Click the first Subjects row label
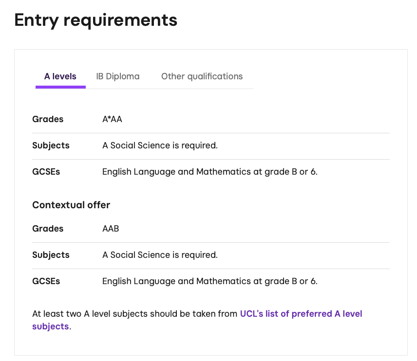 click(51, 145)
